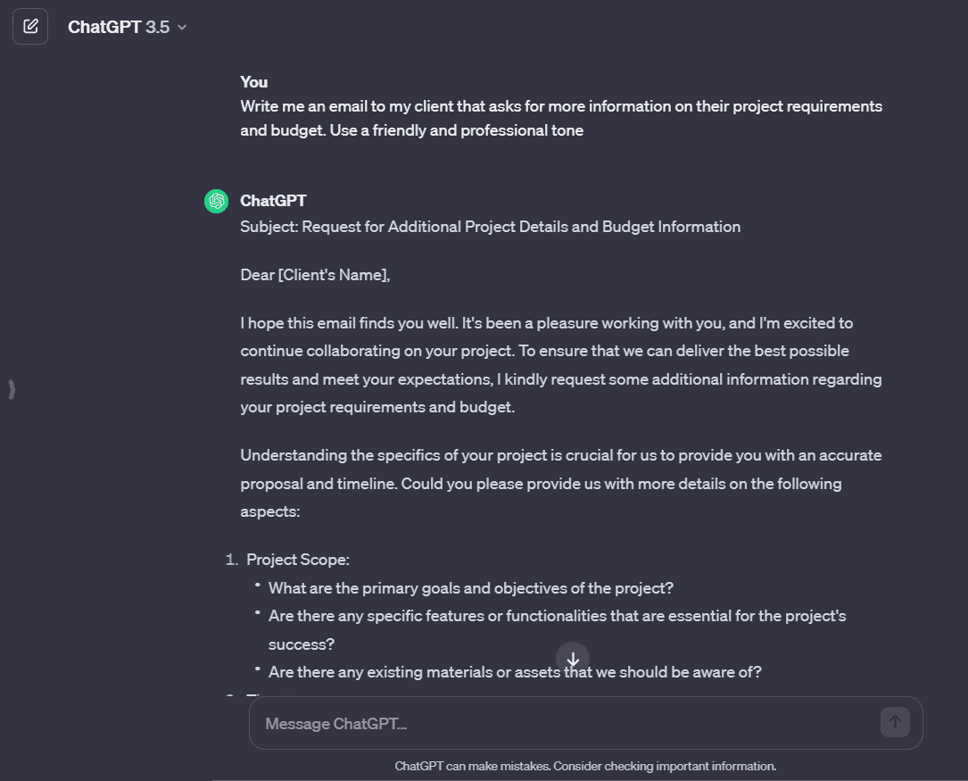Click the ChatGPT mistakes disclaimer text
This screenshot has width=968, height=781.
585,765
